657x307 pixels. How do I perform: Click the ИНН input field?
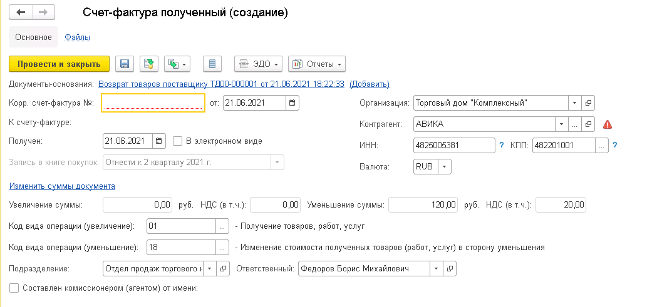[454, 146]
